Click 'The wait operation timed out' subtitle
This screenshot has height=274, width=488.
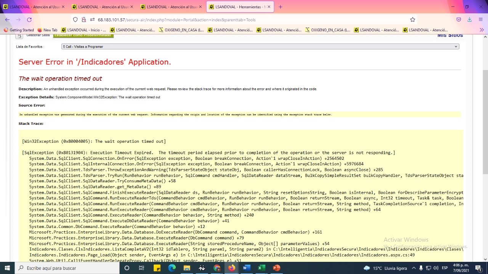click(x=60, y=78)
